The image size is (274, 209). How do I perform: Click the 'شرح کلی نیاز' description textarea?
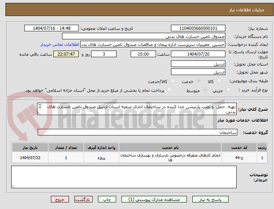pyautogui.click(x=137, y=109)
